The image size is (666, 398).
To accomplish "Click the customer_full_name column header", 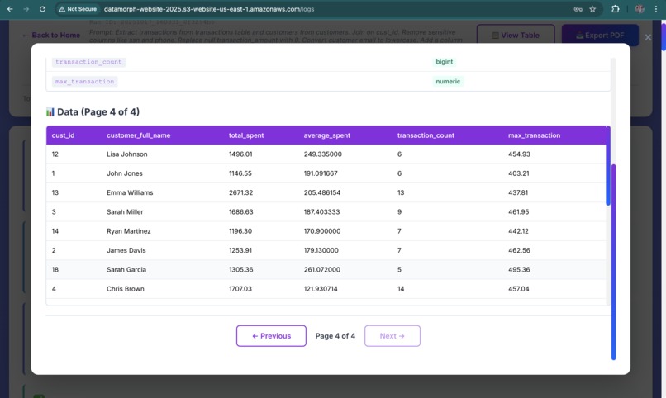I will pos(139,135).
